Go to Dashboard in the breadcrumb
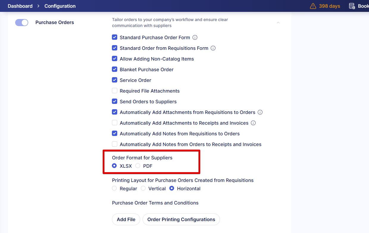 pyautogui.click(x=20, y=6)
